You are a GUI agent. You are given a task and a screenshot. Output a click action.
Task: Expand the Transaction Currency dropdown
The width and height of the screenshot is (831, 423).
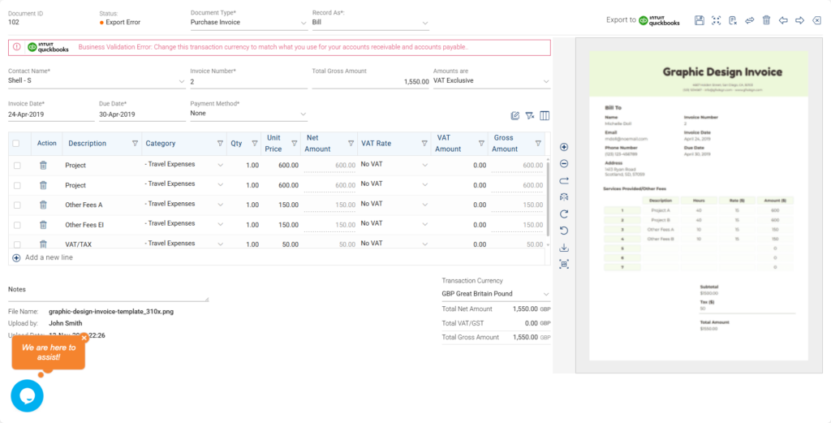545,294
